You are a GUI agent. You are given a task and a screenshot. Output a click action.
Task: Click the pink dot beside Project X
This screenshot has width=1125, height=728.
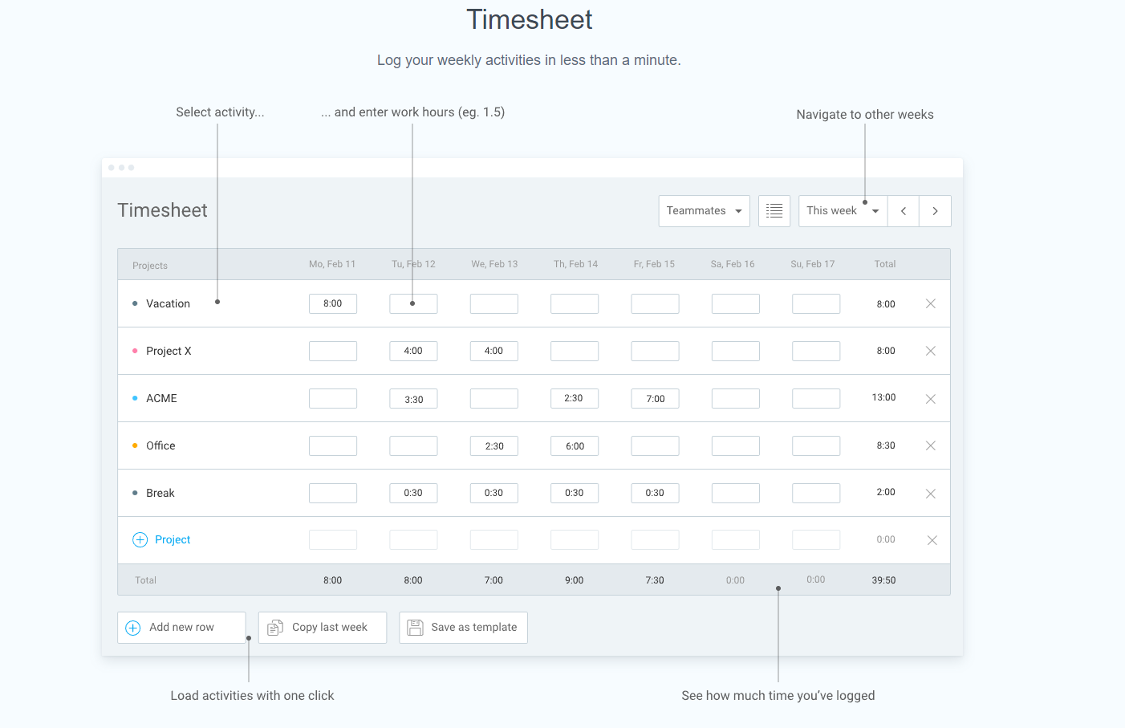(x=135, y=351)
